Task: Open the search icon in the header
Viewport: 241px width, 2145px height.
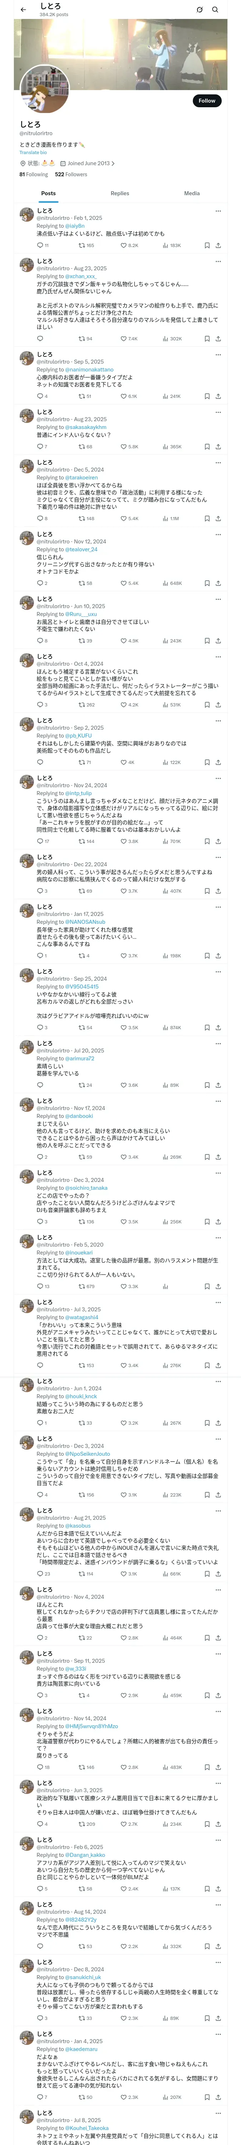Action: 215,9
